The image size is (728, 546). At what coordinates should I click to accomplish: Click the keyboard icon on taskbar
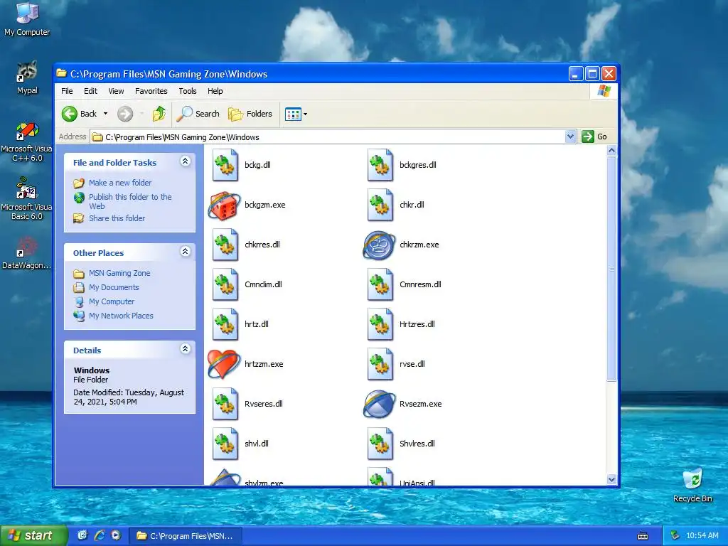[643, 536]
